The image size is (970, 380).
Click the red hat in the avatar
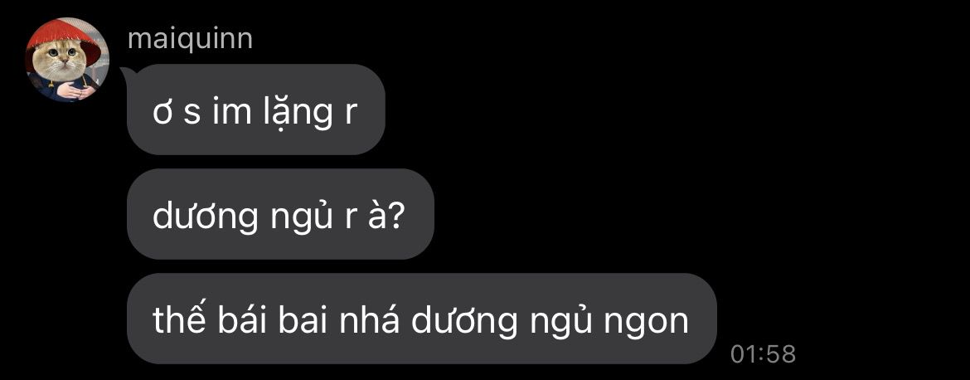[65, 38]
